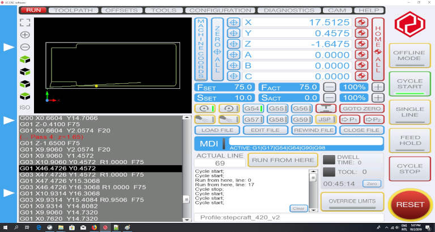Open the TOOLS tab

click(164, 10)
